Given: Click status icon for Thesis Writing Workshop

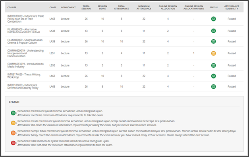Looking at the screenshot, I should tap(213, 76).
